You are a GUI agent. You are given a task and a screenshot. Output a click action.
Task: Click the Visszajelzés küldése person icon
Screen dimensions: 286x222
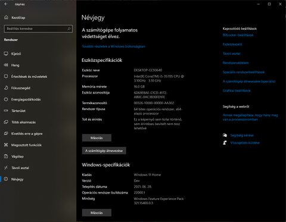click(225, 143)
